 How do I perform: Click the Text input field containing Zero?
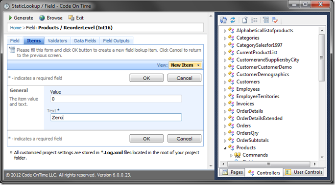tap(116, 117)
